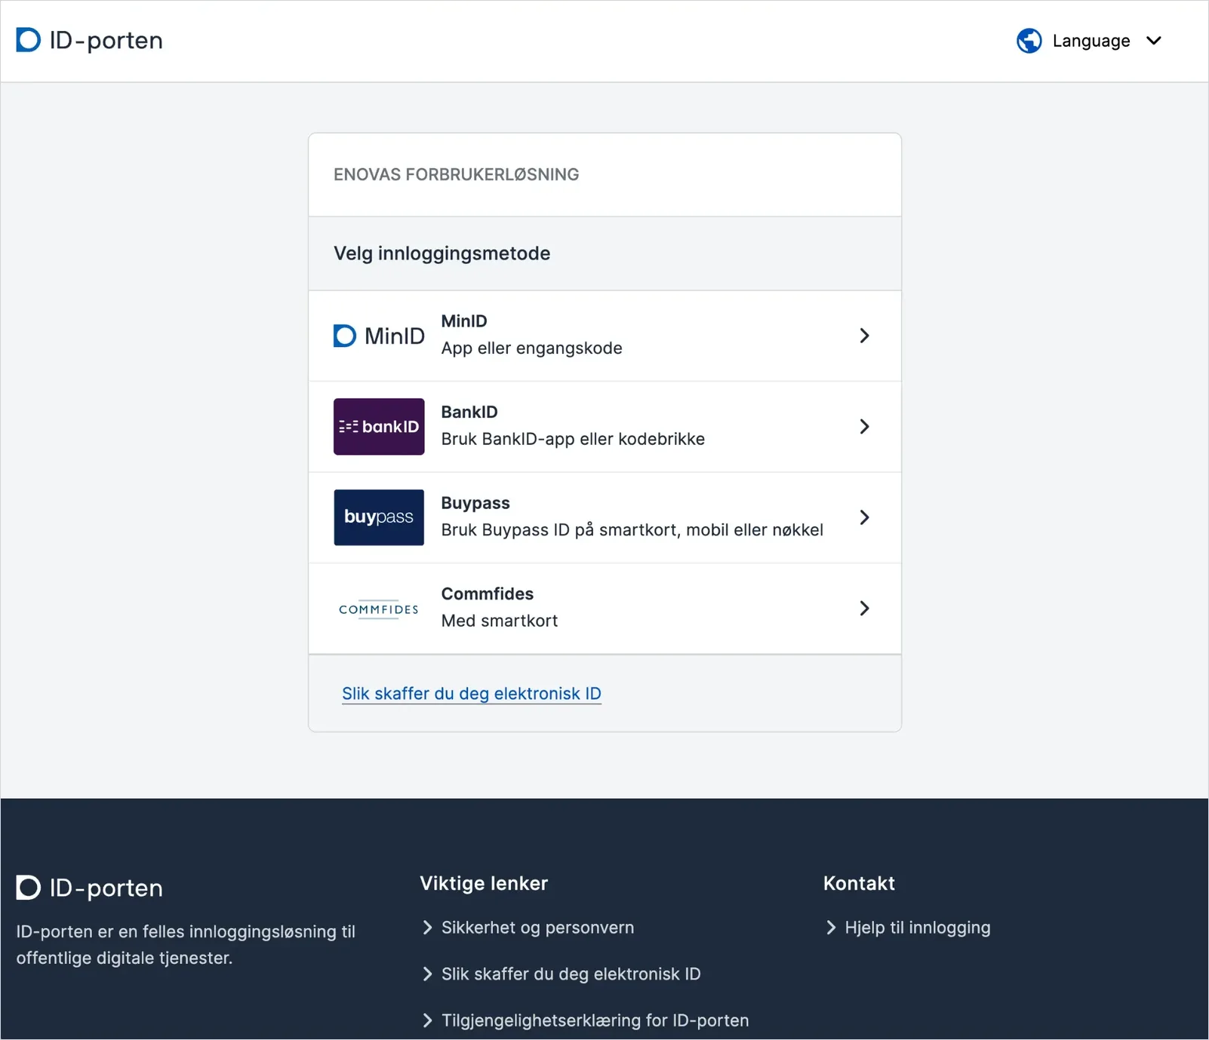
Task: Click 'ENOVAS FORBRUKERLØSNING' heading text
Action: coord(457,174)
